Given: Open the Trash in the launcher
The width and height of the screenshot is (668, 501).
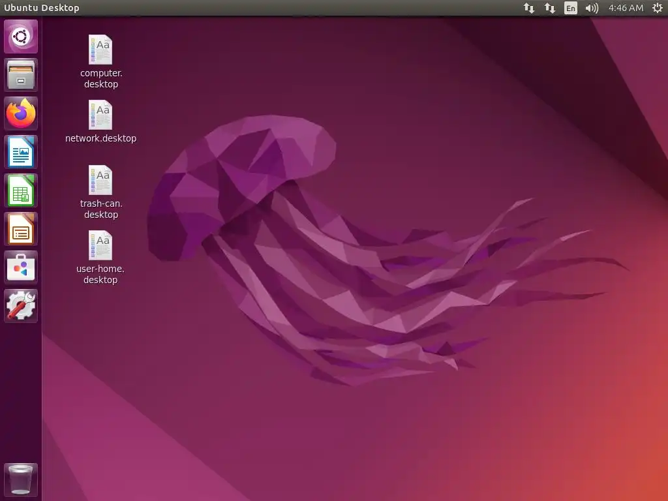Looking at the screenshot, I should [21, 479].
